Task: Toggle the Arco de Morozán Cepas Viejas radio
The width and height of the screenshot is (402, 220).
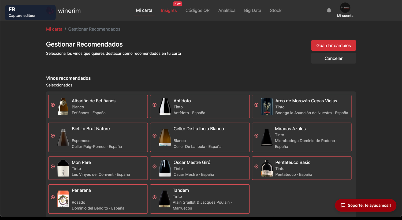Action: pos(256,105)
